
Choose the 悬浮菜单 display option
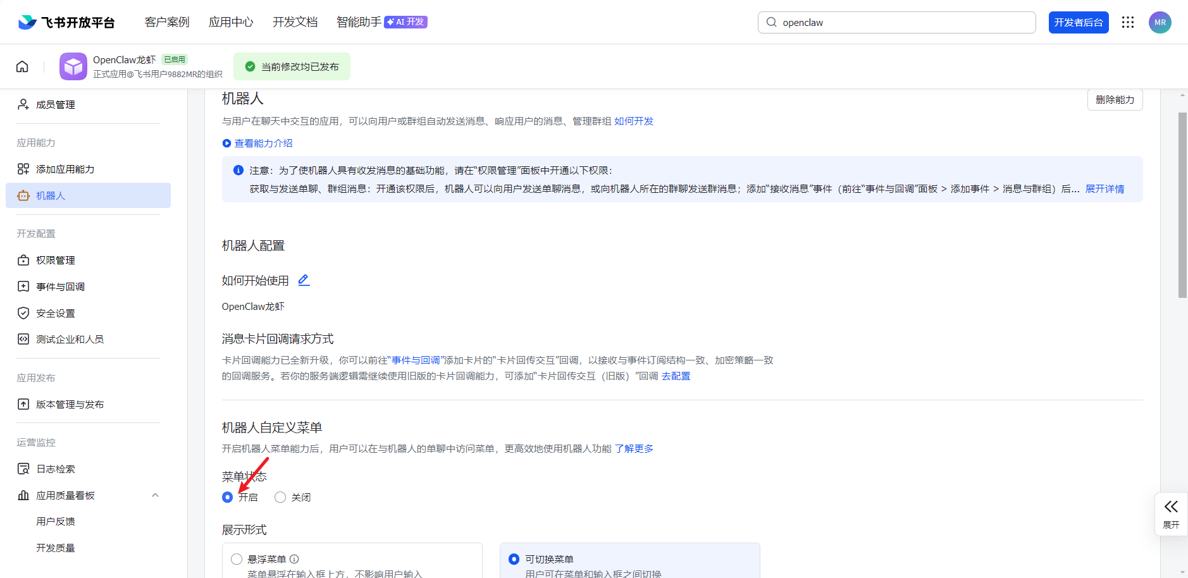236,559
